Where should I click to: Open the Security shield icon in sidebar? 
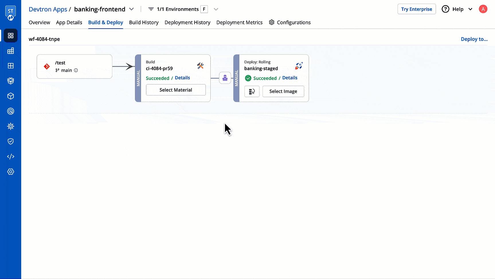click(x=11, y=141)
